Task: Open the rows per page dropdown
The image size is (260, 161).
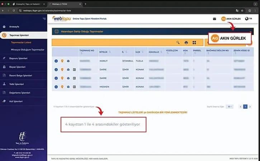Action: (230, 107)
